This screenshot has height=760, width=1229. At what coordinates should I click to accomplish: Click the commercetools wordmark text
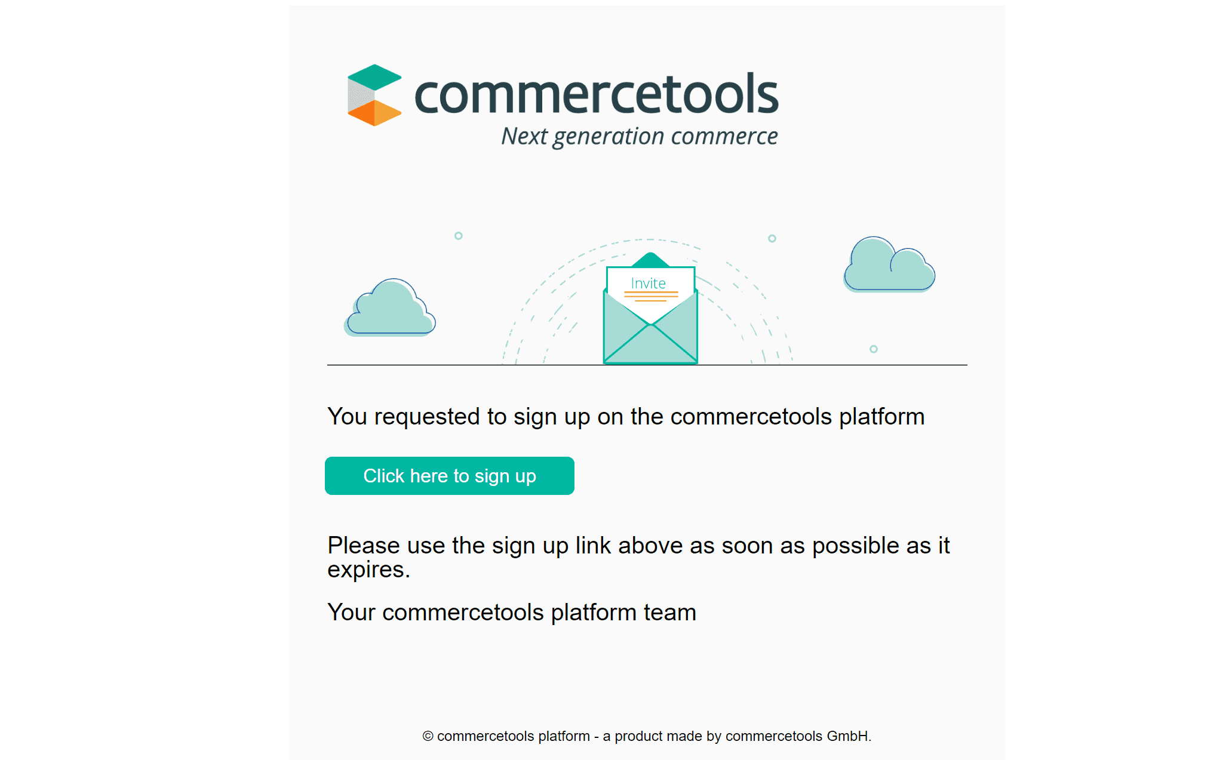click(597, 94)
